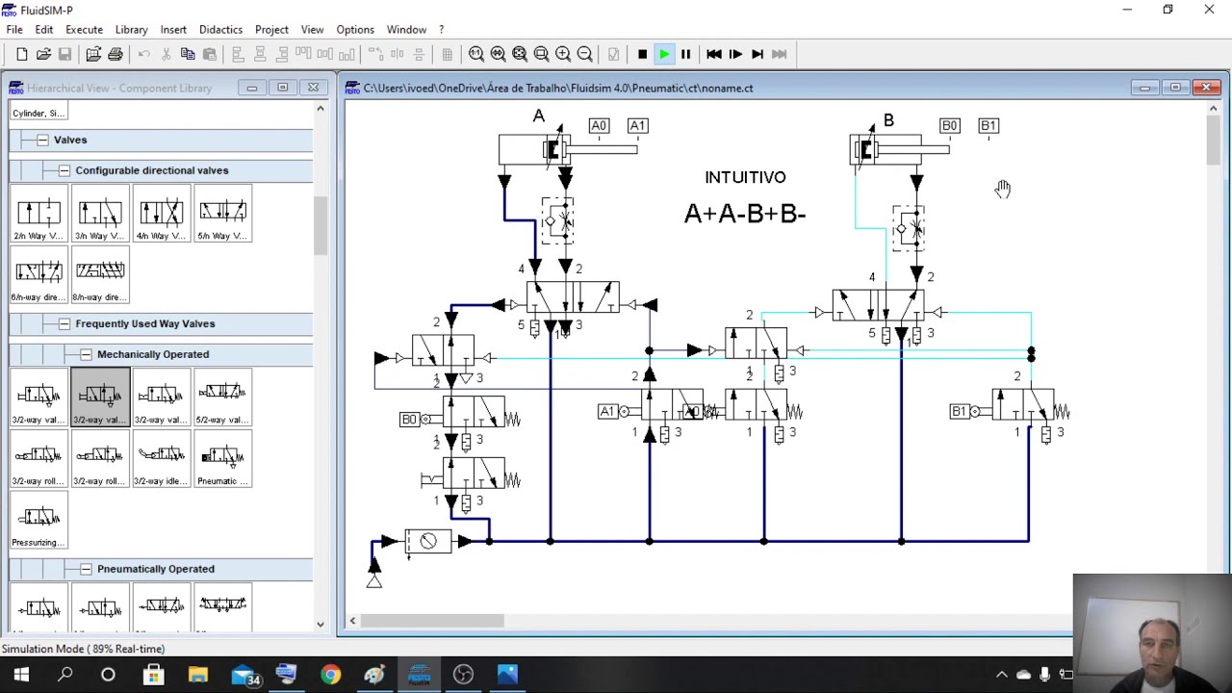Create a new circuit with New icon
This screenshot has height=693, width=1232.
click(22, 54)
